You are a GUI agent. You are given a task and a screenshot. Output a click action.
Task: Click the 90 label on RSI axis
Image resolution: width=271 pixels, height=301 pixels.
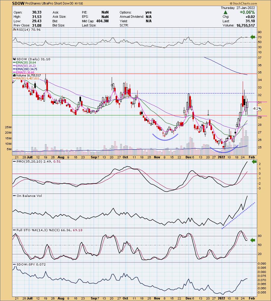point(260,32)
